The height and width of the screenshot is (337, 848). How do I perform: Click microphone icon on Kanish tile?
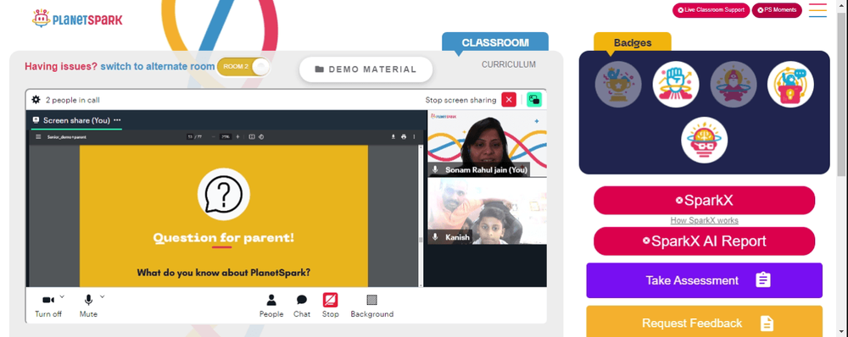tap(435, 236)
